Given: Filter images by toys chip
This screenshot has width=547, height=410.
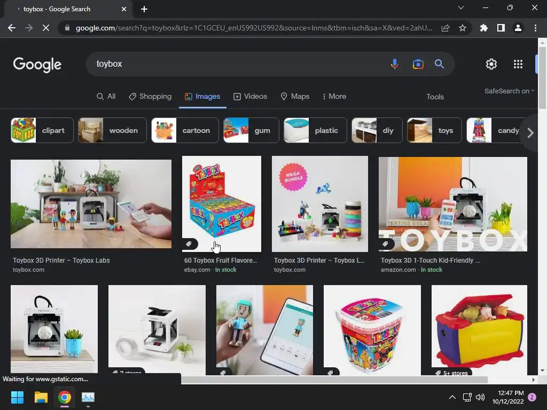Looking at the screenshot, I should [434, 130].
